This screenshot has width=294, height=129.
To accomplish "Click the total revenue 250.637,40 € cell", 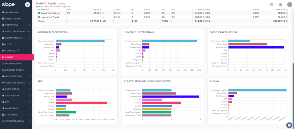I will coord(278,21).
